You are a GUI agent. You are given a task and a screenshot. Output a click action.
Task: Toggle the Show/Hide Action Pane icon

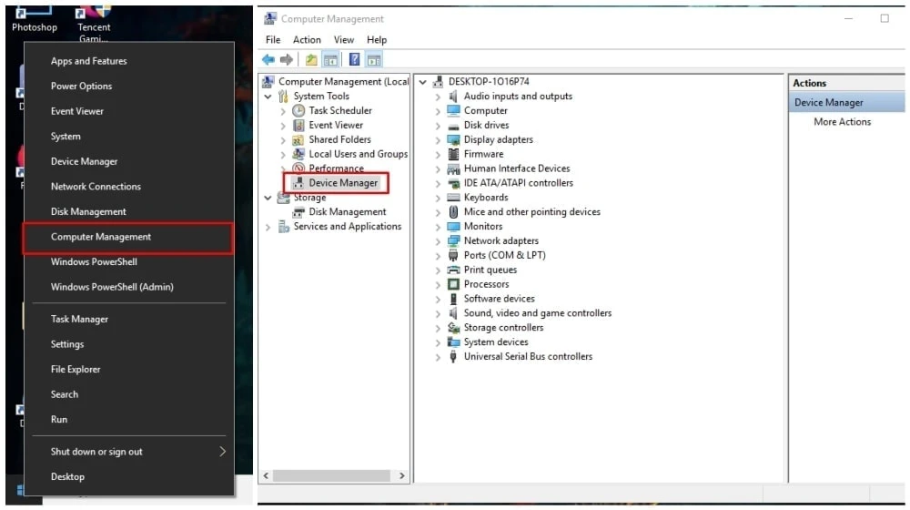point(374,60)
